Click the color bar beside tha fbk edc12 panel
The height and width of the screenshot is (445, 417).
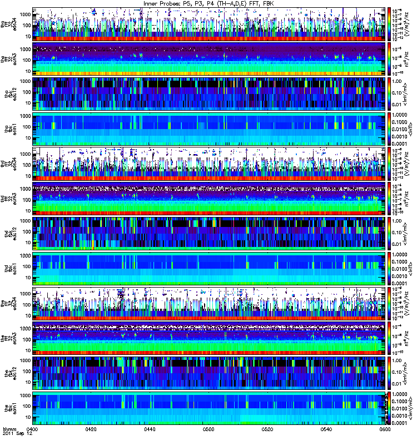coord(389,94)
